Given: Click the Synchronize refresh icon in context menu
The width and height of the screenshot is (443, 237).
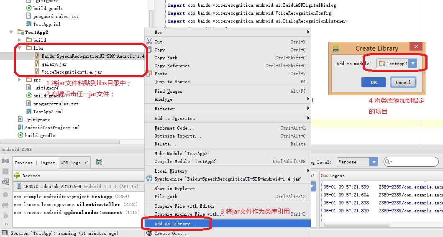Looking at the screenshot, I should (x=149, y=178).
